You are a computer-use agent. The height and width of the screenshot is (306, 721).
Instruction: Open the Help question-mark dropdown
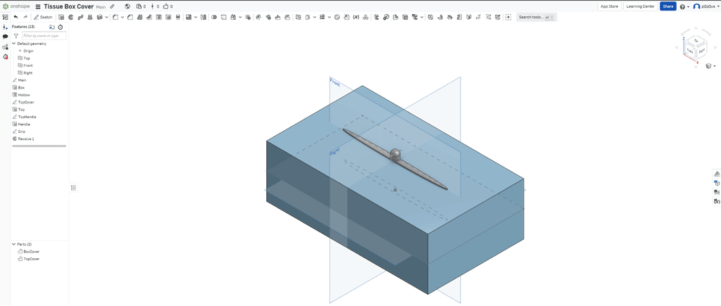pyautogui.click(x=684, y=6)
